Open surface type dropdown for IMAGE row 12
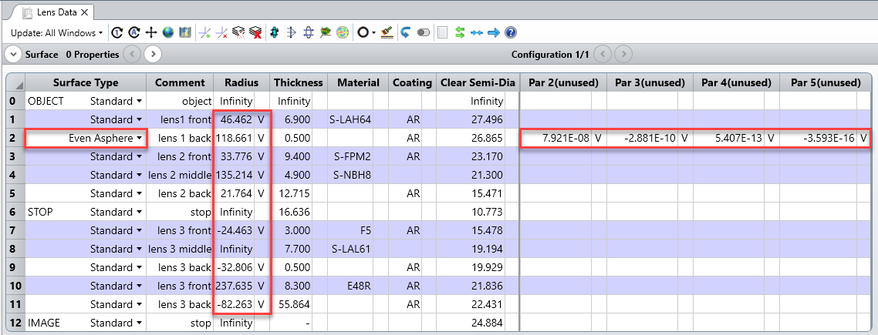The image size is (878, 335). (138, 323)
